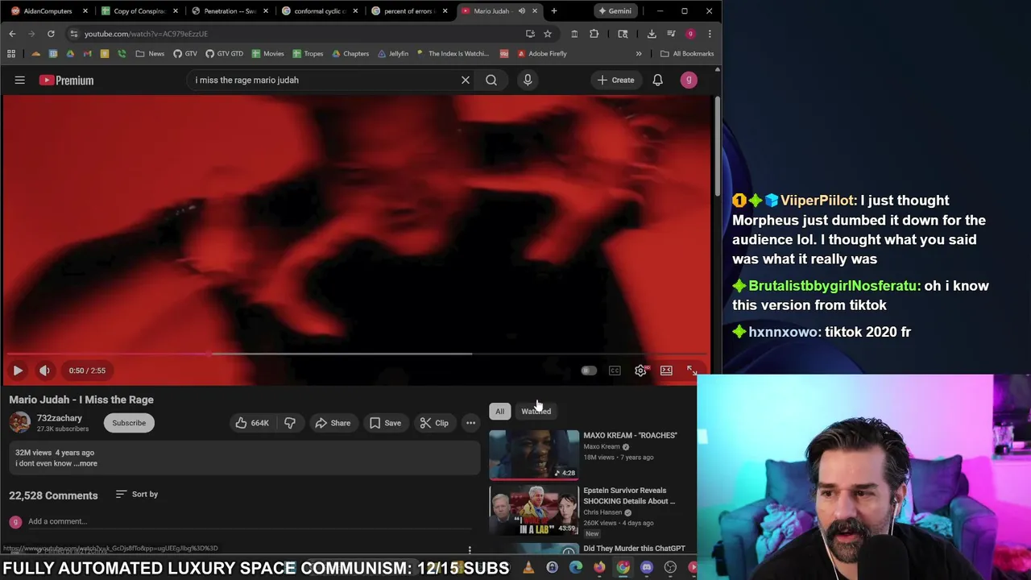Like the video with 664K likes
This screenshot has height=580, width=1031.
252,423
